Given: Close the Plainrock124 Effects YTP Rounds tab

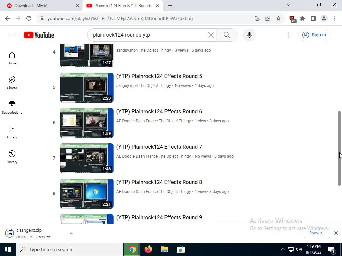Looking at the screenshot, I should click(x=157, y=6).
